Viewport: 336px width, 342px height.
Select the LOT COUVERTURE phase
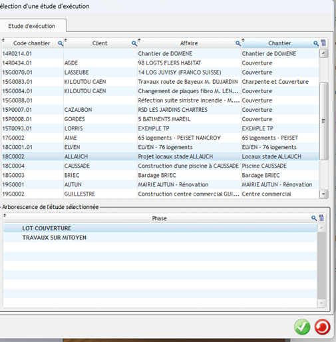click(160, 228)
